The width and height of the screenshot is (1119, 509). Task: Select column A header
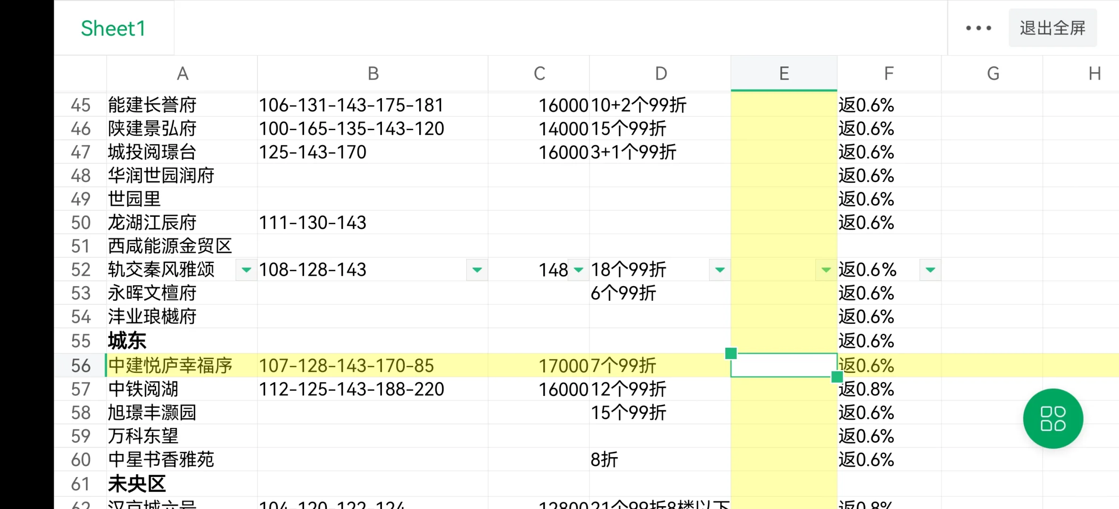click(182, 74)
